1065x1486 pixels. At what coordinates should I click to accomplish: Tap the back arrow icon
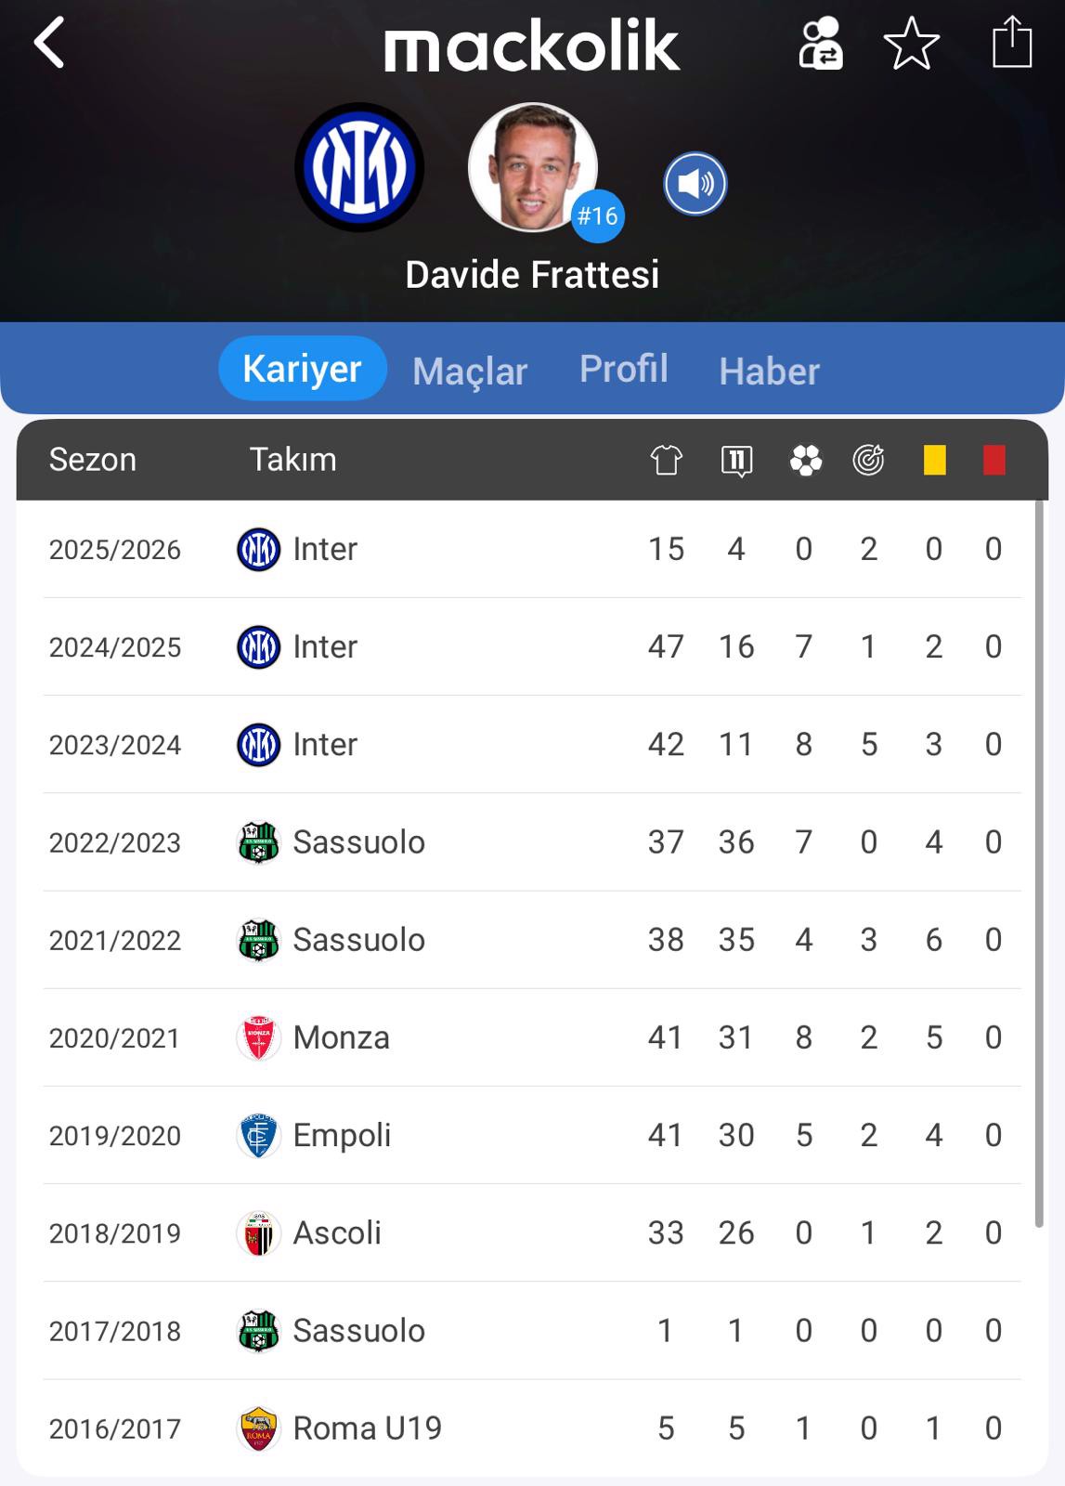tap(50, 44)
